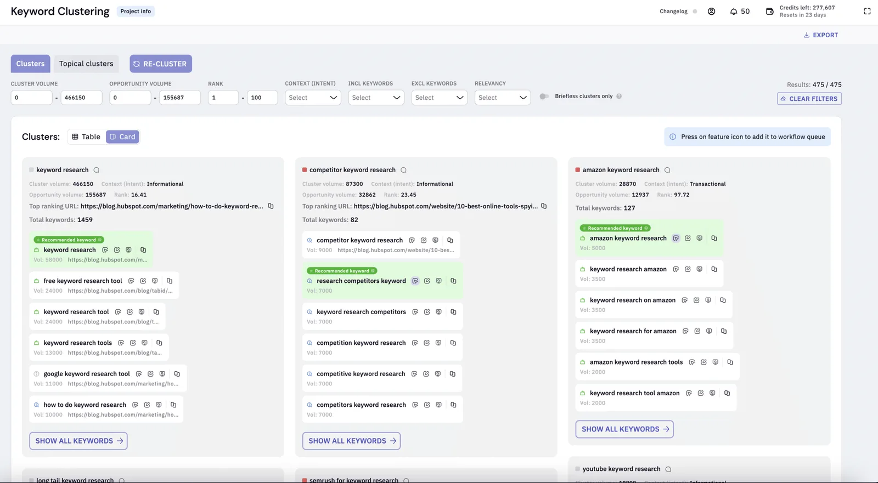Expand the Incl Keywords dropdown
The width and height of the screenshot is (878, 483).
(376, 98)
